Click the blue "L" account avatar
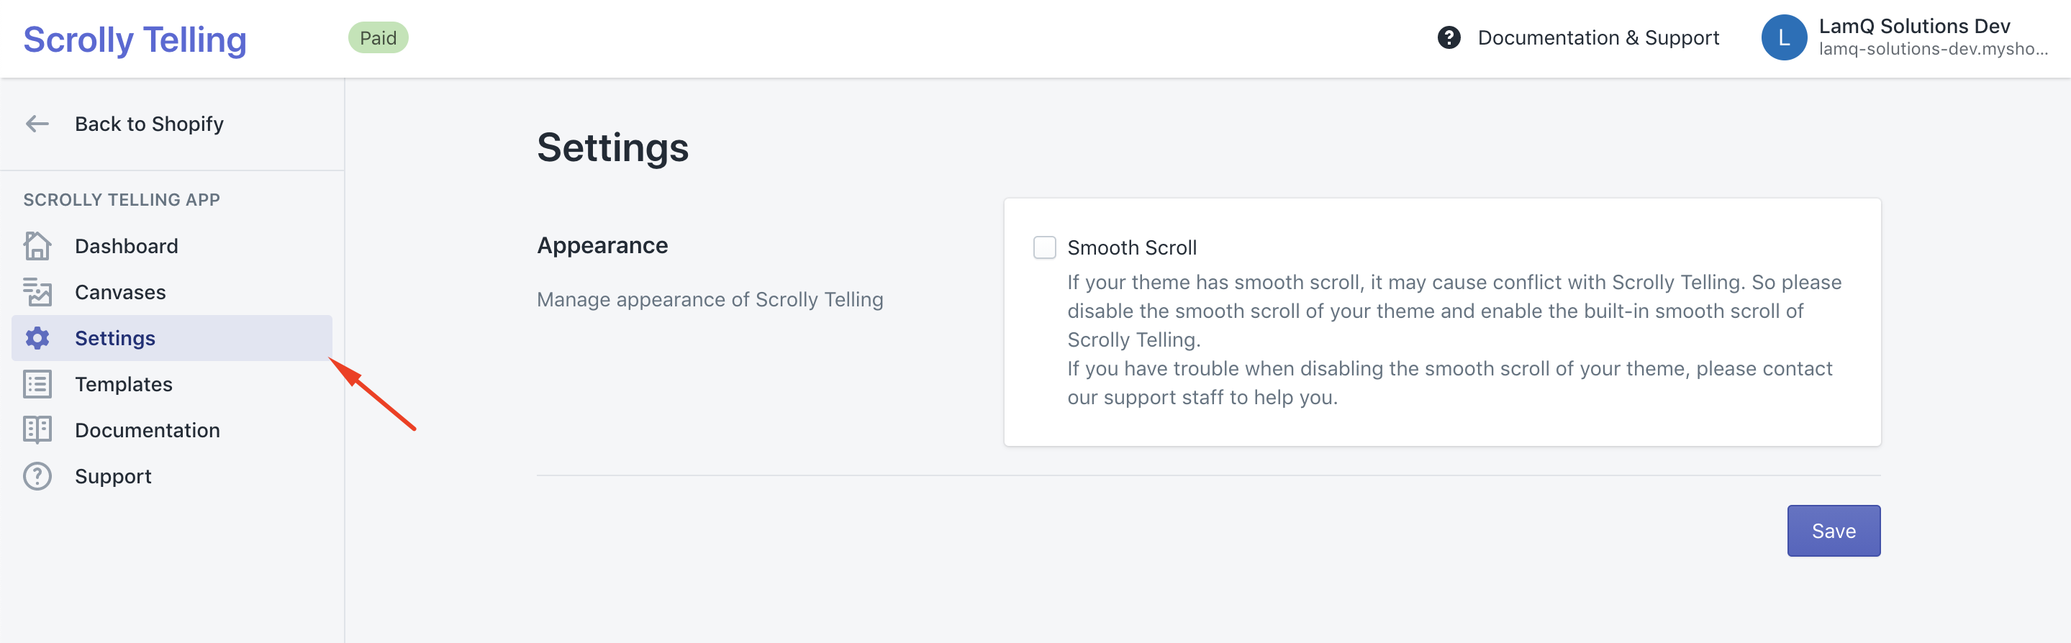The image size is (2071, 643). coord(1783,38)
